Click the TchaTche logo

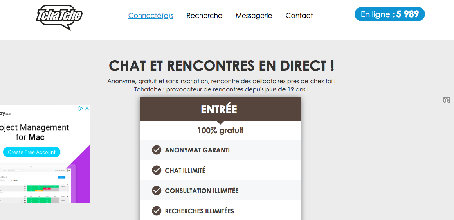click(x=59, y=17)
